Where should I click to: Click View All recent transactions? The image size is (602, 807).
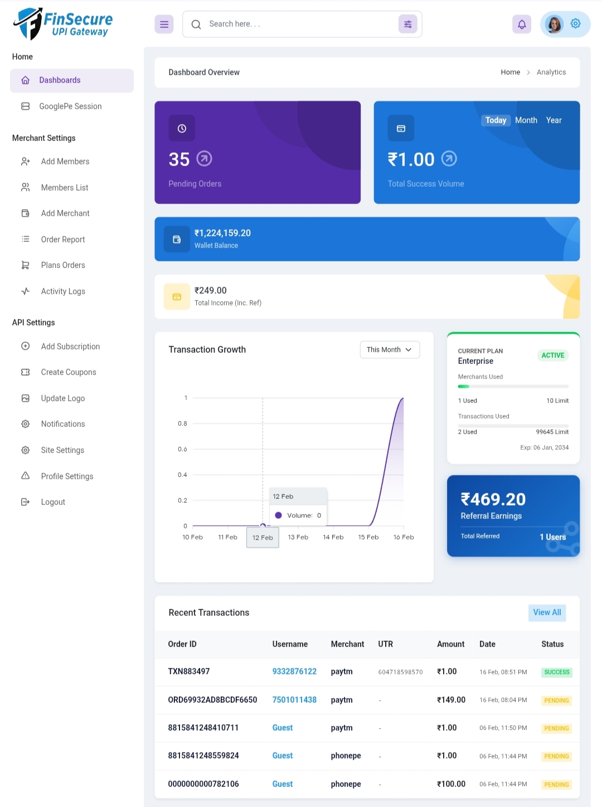tap(547, 612)
